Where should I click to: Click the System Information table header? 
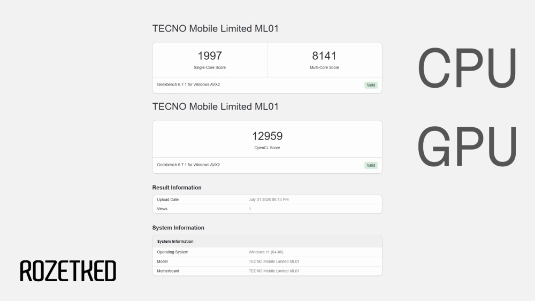[267, 241]
